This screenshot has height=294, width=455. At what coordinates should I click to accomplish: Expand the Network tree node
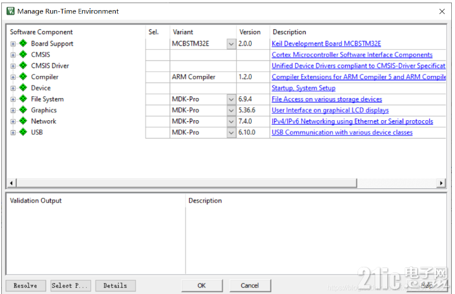coord(13,121)
